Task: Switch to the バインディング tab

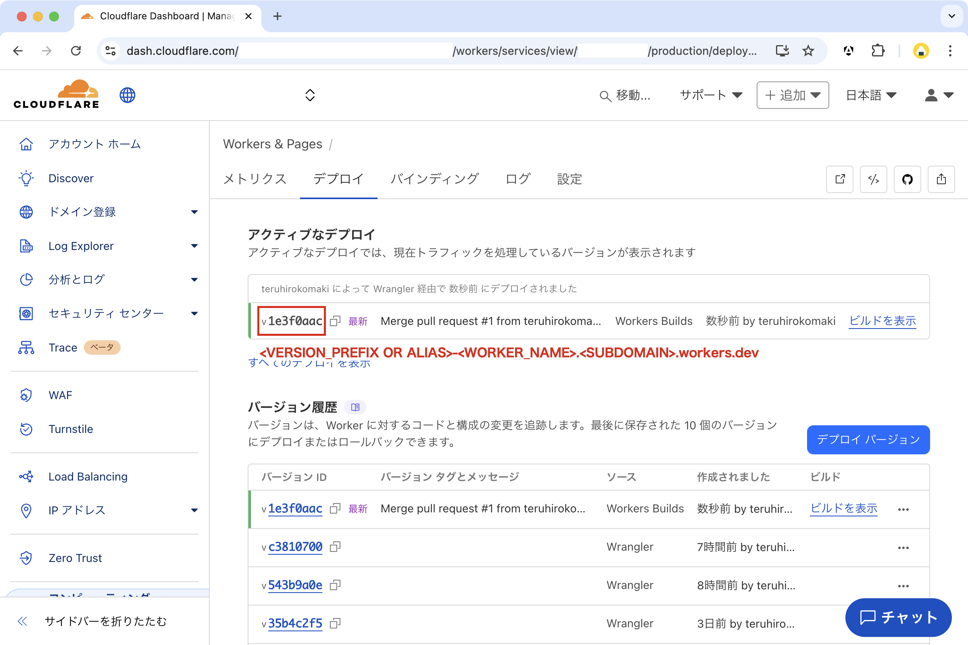Action: coord(435,179)
